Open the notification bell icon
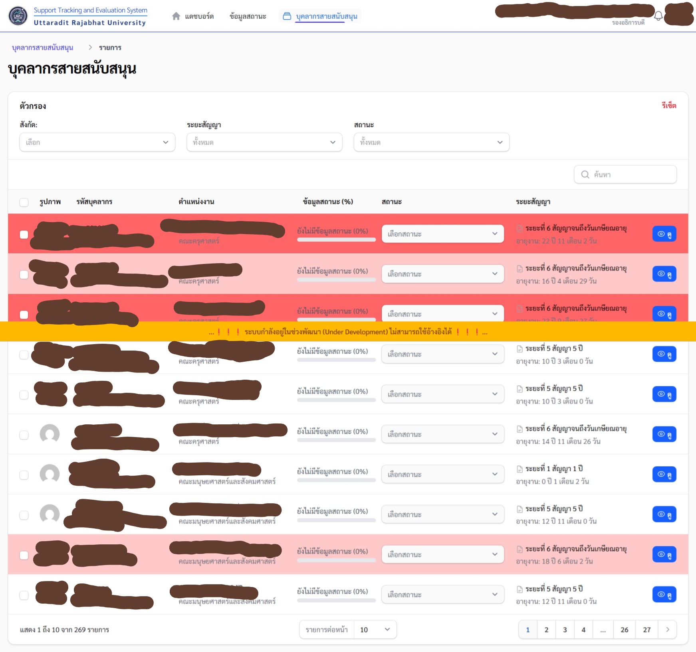This screenshot has width=696, height=652. pos(658,16)
